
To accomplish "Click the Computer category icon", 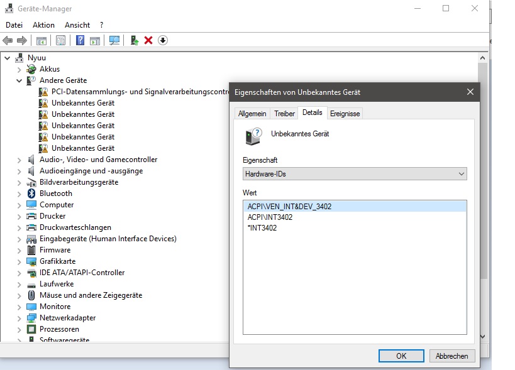I will click(x=31, y=205).
